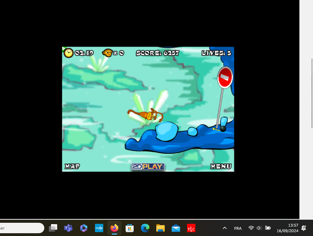The height and width of the screenshot is (236, 313).
Task: Click the yellow clock timer icon
Action: (x=69, y=53)
